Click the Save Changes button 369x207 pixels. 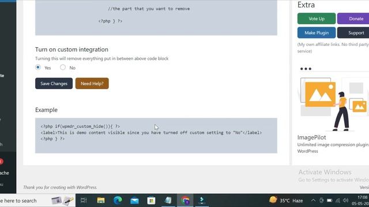coord(54,83)
